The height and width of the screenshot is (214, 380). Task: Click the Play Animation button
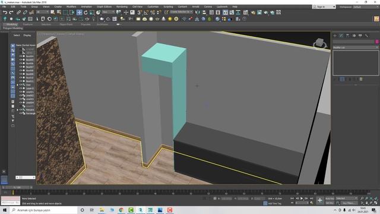302,199
